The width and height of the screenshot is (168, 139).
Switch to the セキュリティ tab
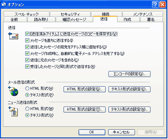tap(70, 14)
